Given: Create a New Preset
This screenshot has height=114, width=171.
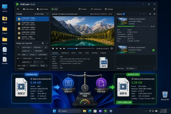Looking at the screenshot, I should tap(39, 14).
